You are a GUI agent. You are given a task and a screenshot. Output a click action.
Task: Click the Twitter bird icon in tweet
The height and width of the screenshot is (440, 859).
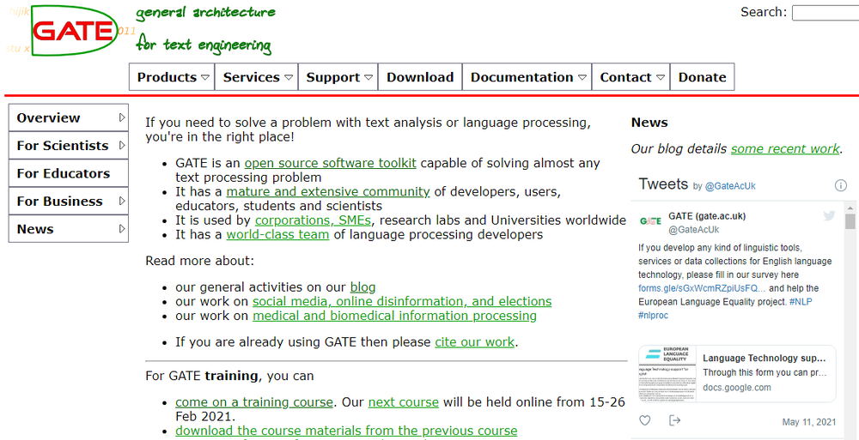coord(829,215)
